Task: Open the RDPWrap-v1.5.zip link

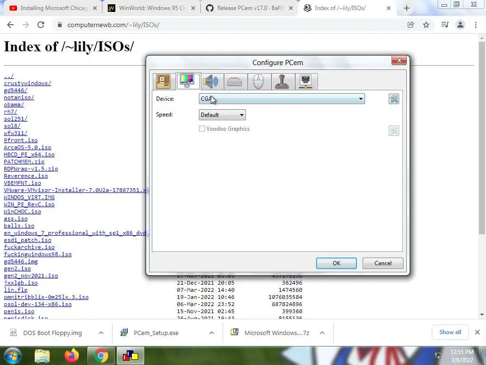Action: click(31, 169)
